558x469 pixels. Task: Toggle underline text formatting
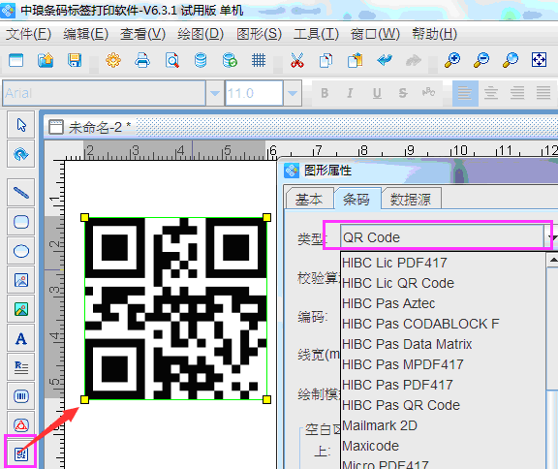[x=377, y=93]
